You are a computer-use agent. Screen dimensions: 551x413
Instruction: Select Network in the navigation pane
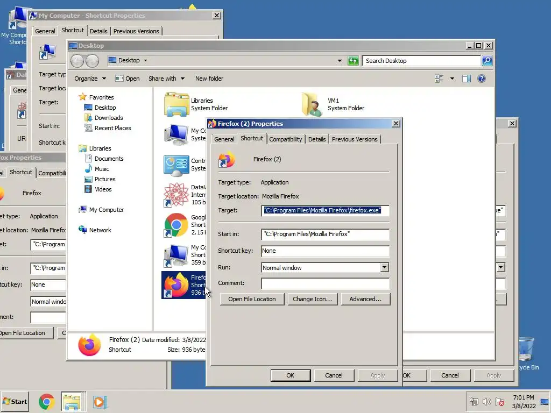pyautogui.click(x=95, y=230)
